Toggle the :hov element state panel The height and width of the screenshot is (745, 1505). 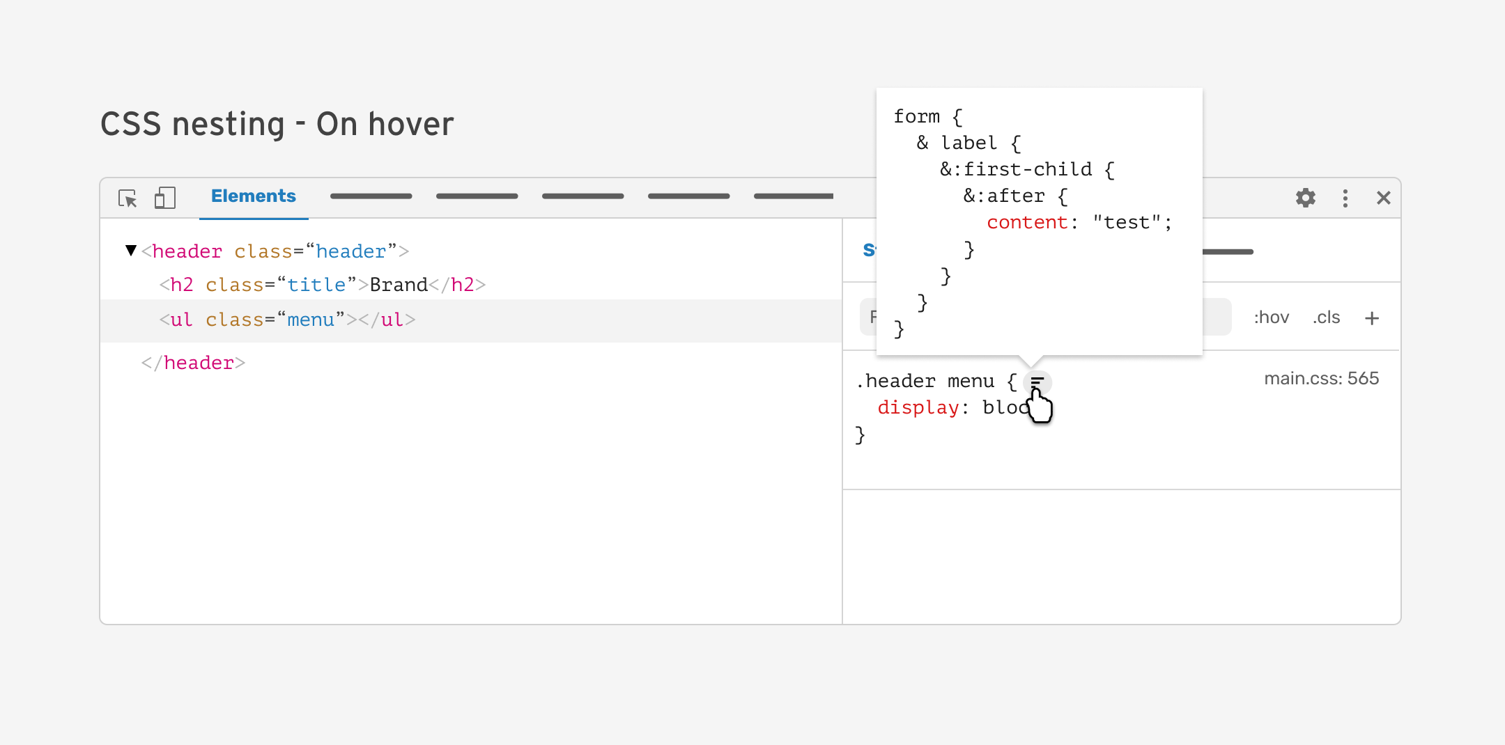[1271, 317]
